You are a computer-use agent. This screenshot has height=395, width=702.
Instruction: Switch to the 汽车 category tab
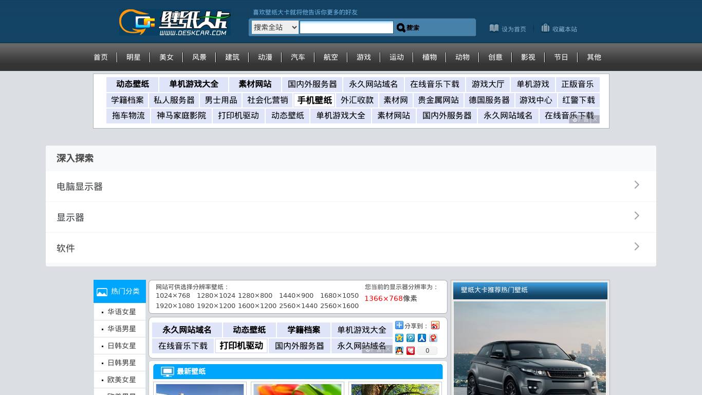coord(298,57)
